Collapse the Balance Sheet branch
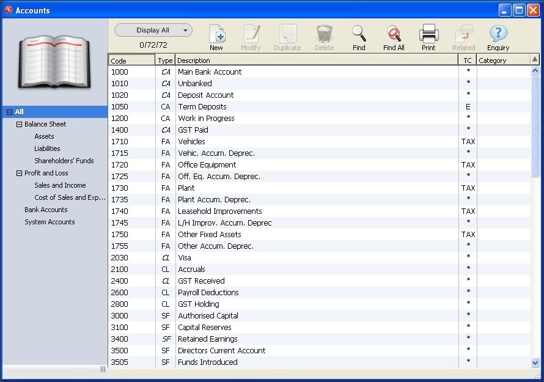Viewport: 544px width, 382px height. tap(18, 124)
